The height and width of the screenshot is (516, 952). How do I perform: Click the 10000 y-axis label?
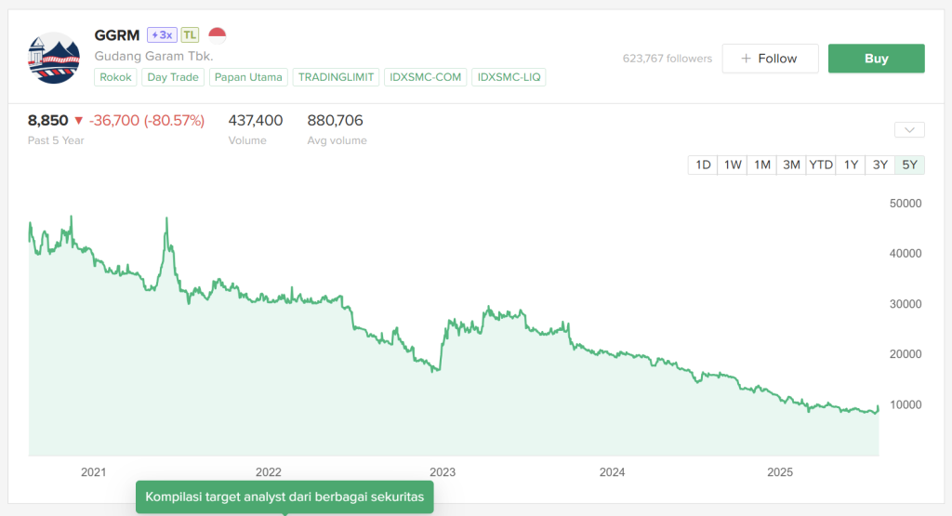906,405
